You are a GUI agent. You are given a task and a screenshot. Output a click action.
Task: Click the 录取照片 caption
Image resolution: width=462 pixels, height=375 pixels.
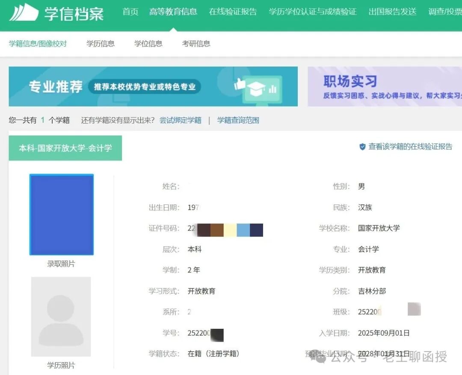pos(61,264)
